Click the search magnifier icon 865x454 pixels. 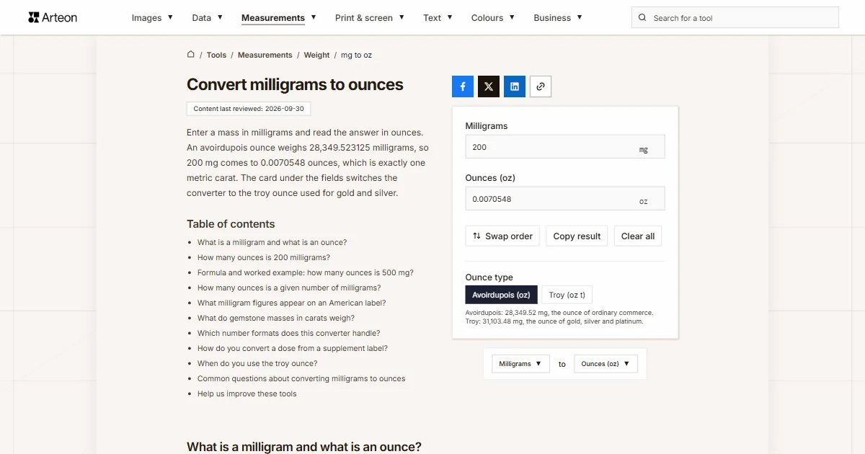click(643, 18)
